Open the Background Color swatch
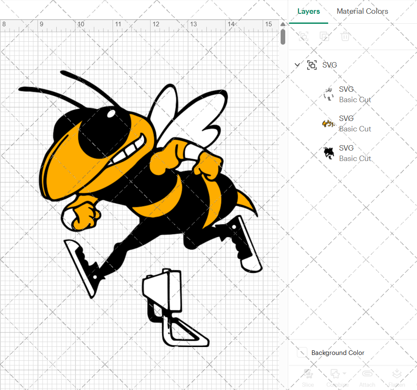This screenshot has width=417, height=390. (x=302, y=352)
